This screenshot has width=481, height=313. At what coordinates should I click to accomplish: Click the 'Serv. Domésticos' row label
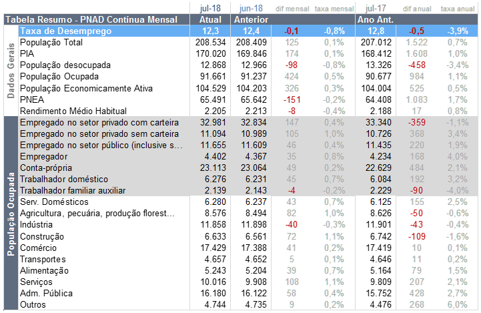[54, 202]
